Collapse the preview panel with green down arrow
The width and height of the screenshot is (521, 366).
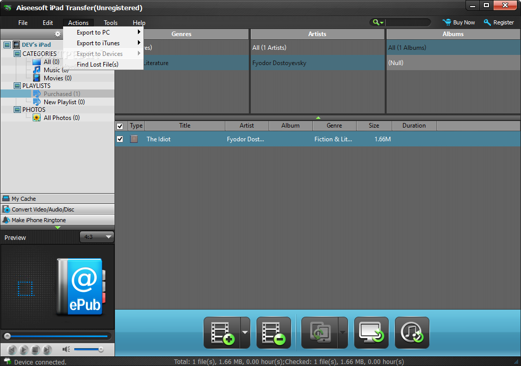coord(58,228)
